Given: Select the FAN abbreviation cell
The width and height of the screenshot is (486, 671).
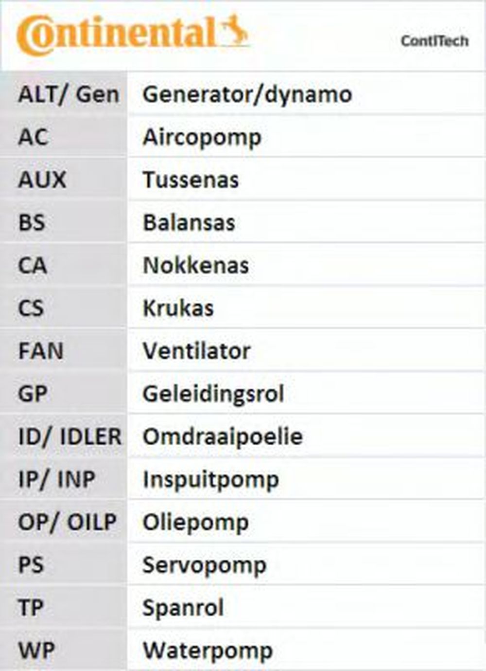Looking at the screenshot, I should tap(41, 351).
